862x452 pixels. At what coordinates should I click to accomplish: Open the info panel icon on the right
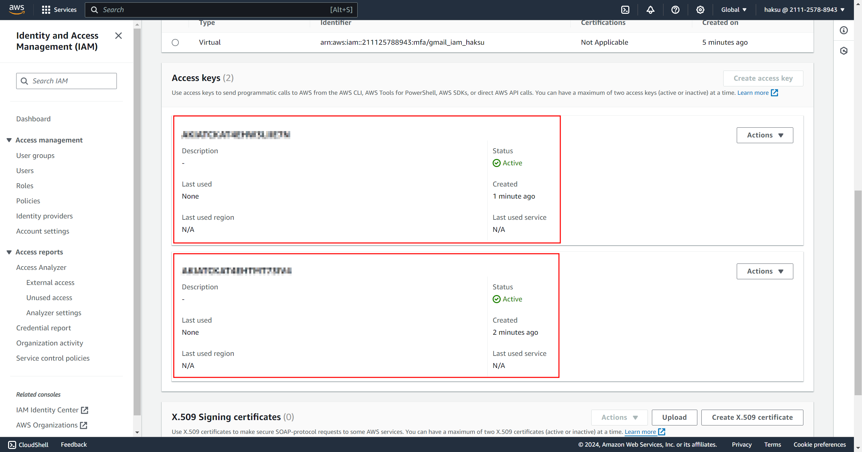point(844,31)
